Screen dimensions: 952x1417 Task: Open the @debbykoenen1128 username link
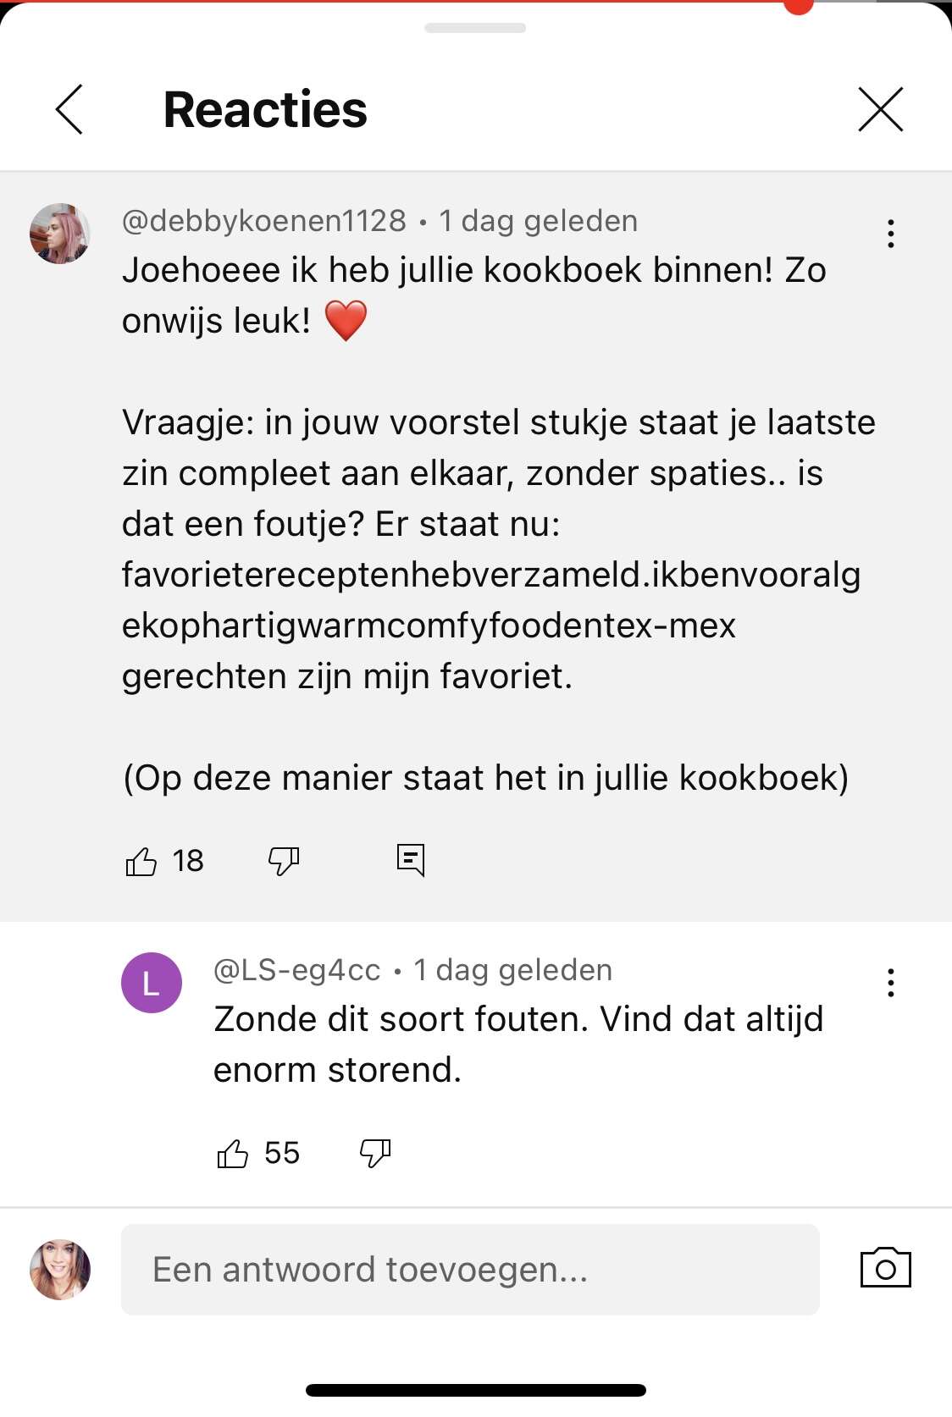[x=264, y=221]
